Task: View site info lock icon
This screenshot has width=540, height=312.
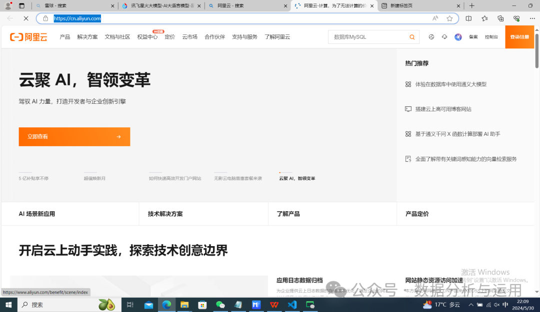Action: (45, 18)
